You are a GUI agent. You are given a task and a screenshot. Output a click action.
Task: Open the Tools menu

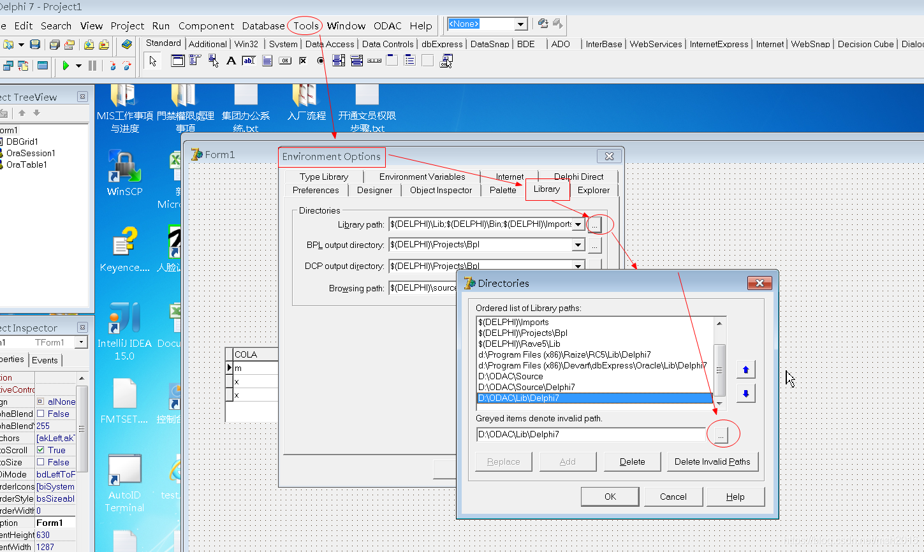coord(306,26)
